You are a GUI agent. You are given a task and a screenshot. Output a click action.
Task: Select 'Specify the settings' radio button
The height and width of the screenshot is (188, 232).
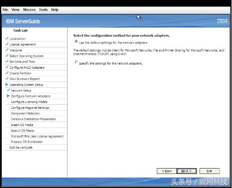coord(76,62)
